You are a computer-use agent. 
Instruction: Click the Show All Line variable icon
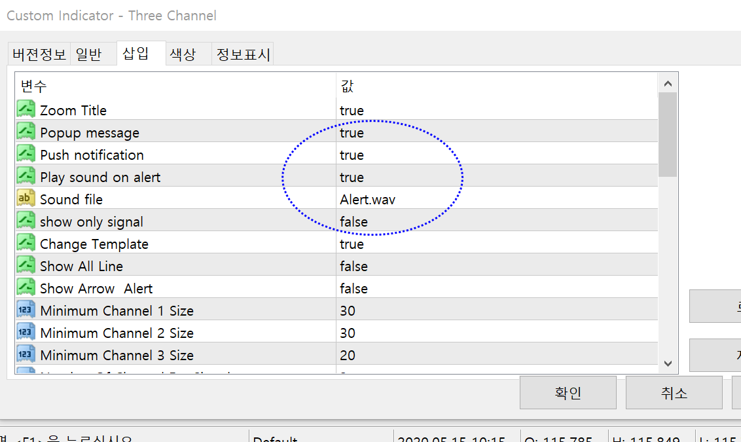tap(26, 265)
